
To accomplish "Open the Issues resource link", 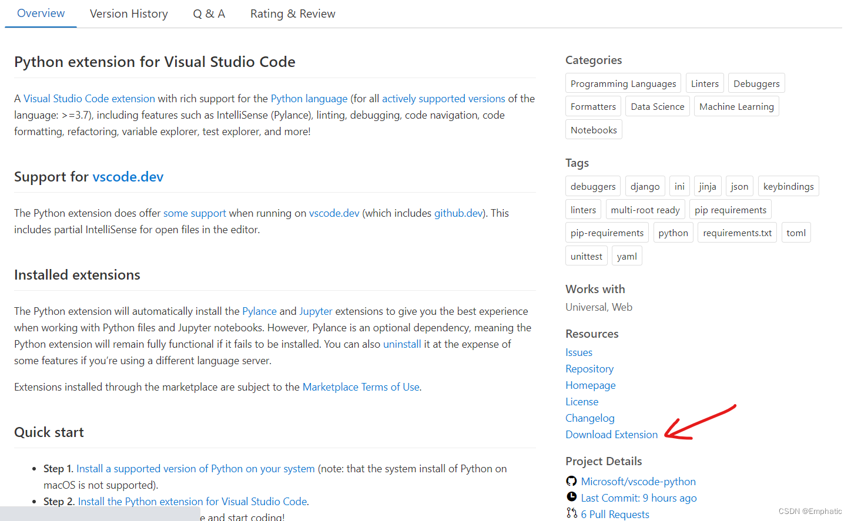I will (579, 352).
